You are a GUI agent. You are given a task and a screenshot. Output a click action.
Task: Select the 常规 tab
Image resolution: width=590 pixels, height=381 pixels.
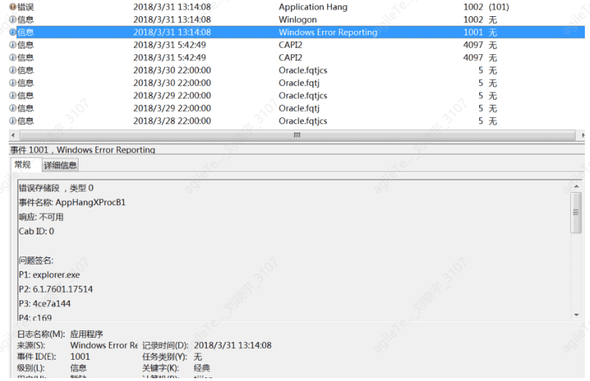[x=23, y=165]
